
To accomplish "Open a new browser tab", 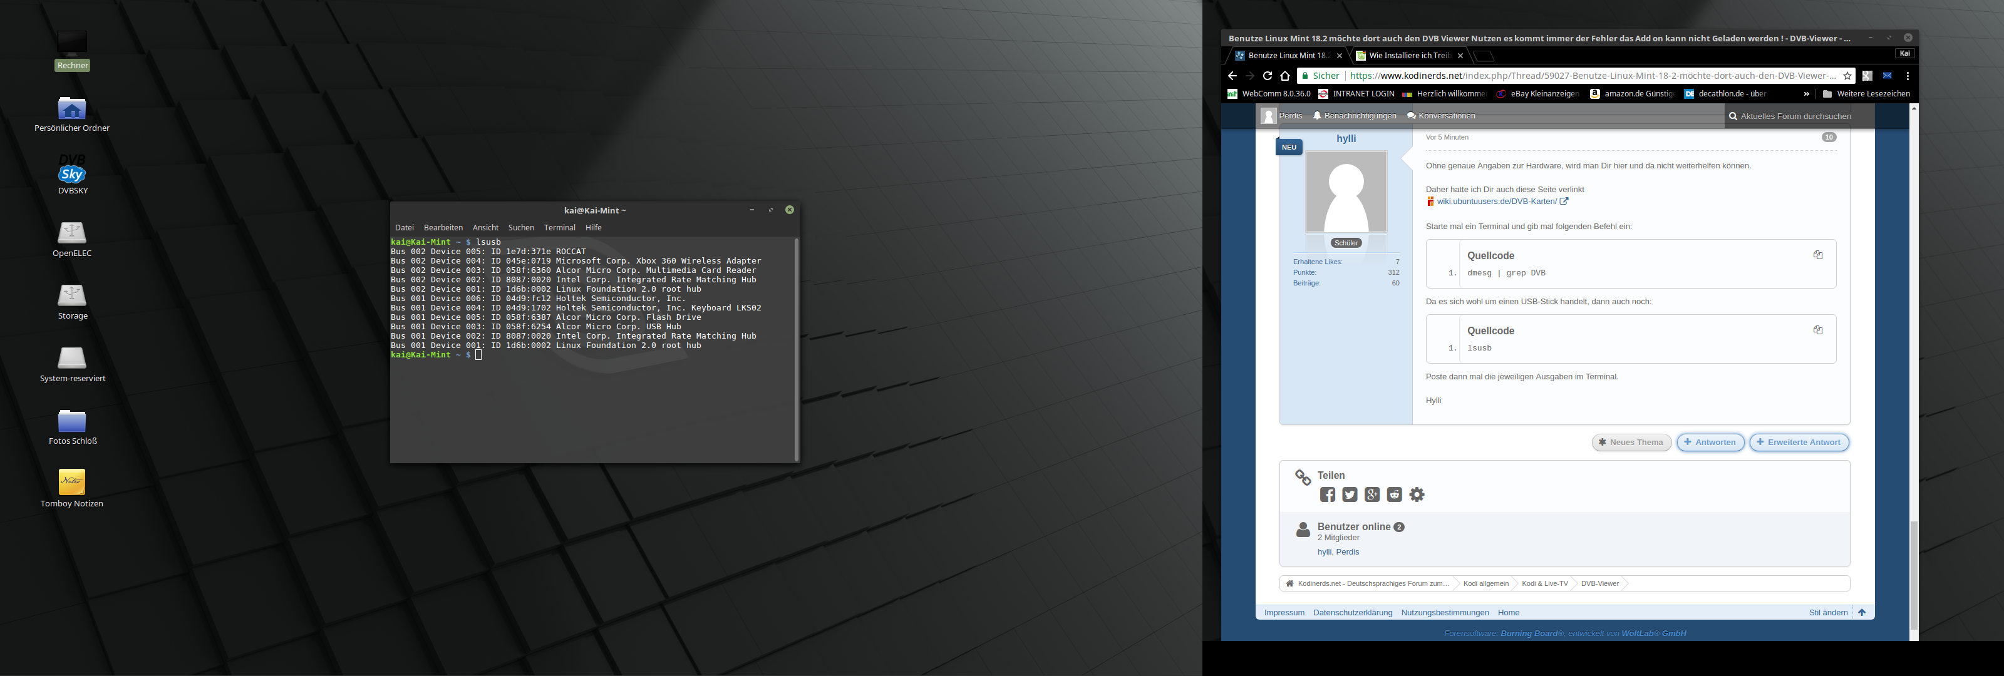I will point(1484,55).
